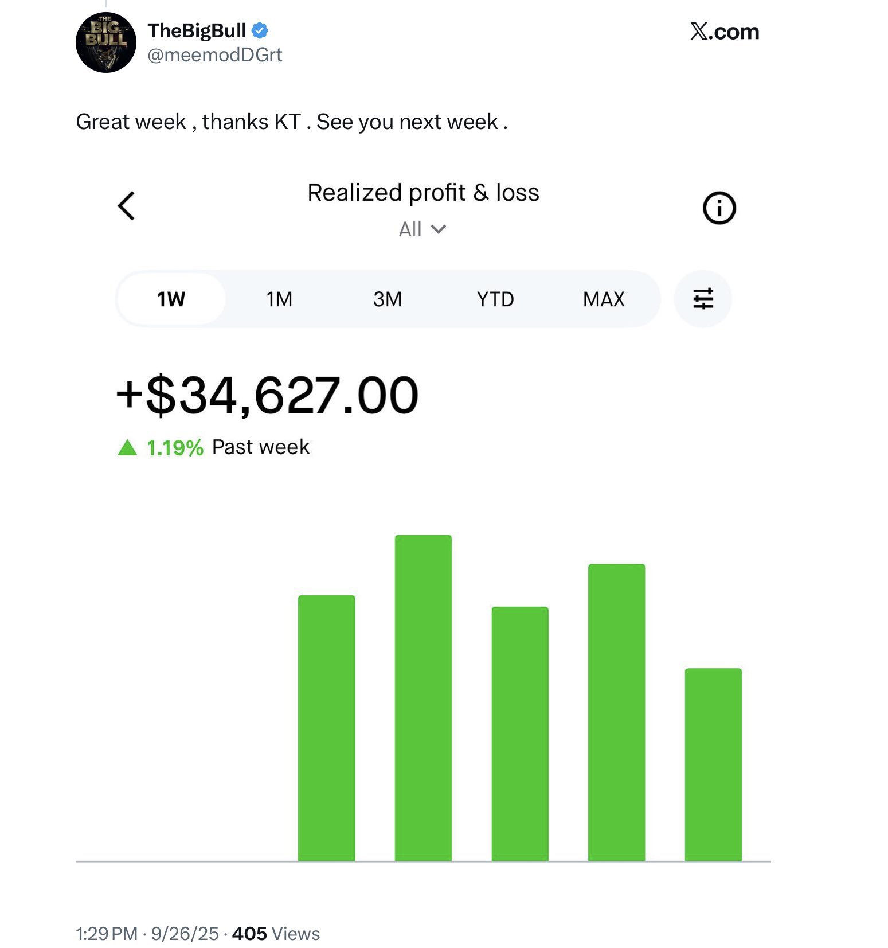Image resolution: width=888 pixels, height=948 pixels.
Task: Open TheBigBull display name link
Action: (x=197, y=30)
